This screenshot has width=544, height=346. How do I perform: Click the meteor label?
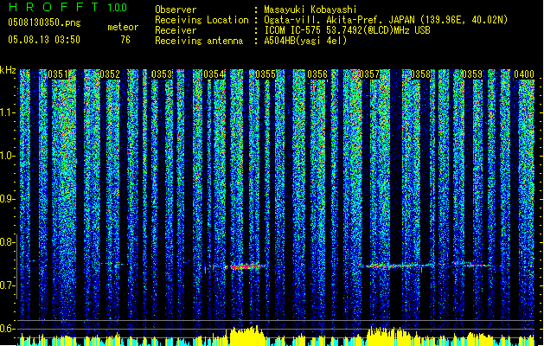[123, 27]
